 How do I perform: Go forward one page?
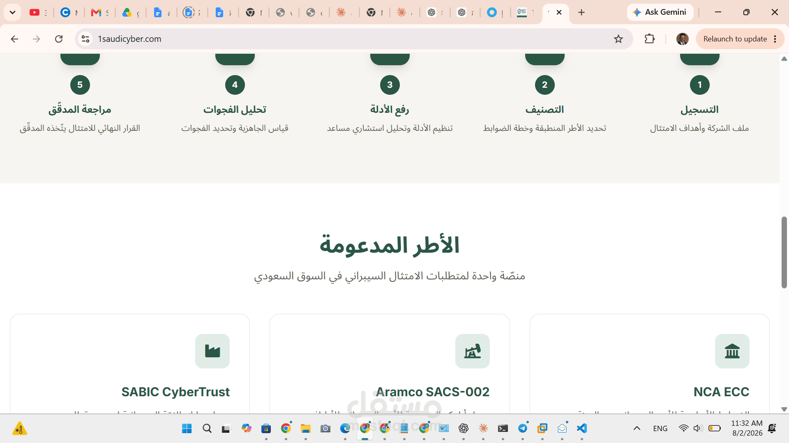[x=37, y=39]
